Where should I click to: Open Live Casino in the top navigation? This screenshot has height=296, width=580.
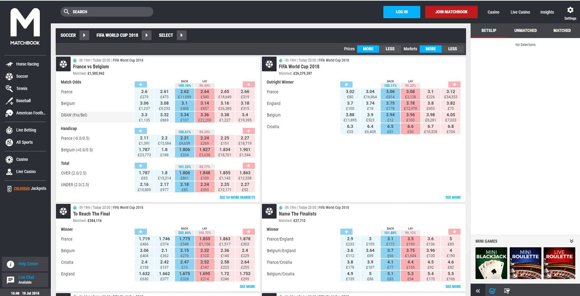pyautogui.click(x=520, y=12)
